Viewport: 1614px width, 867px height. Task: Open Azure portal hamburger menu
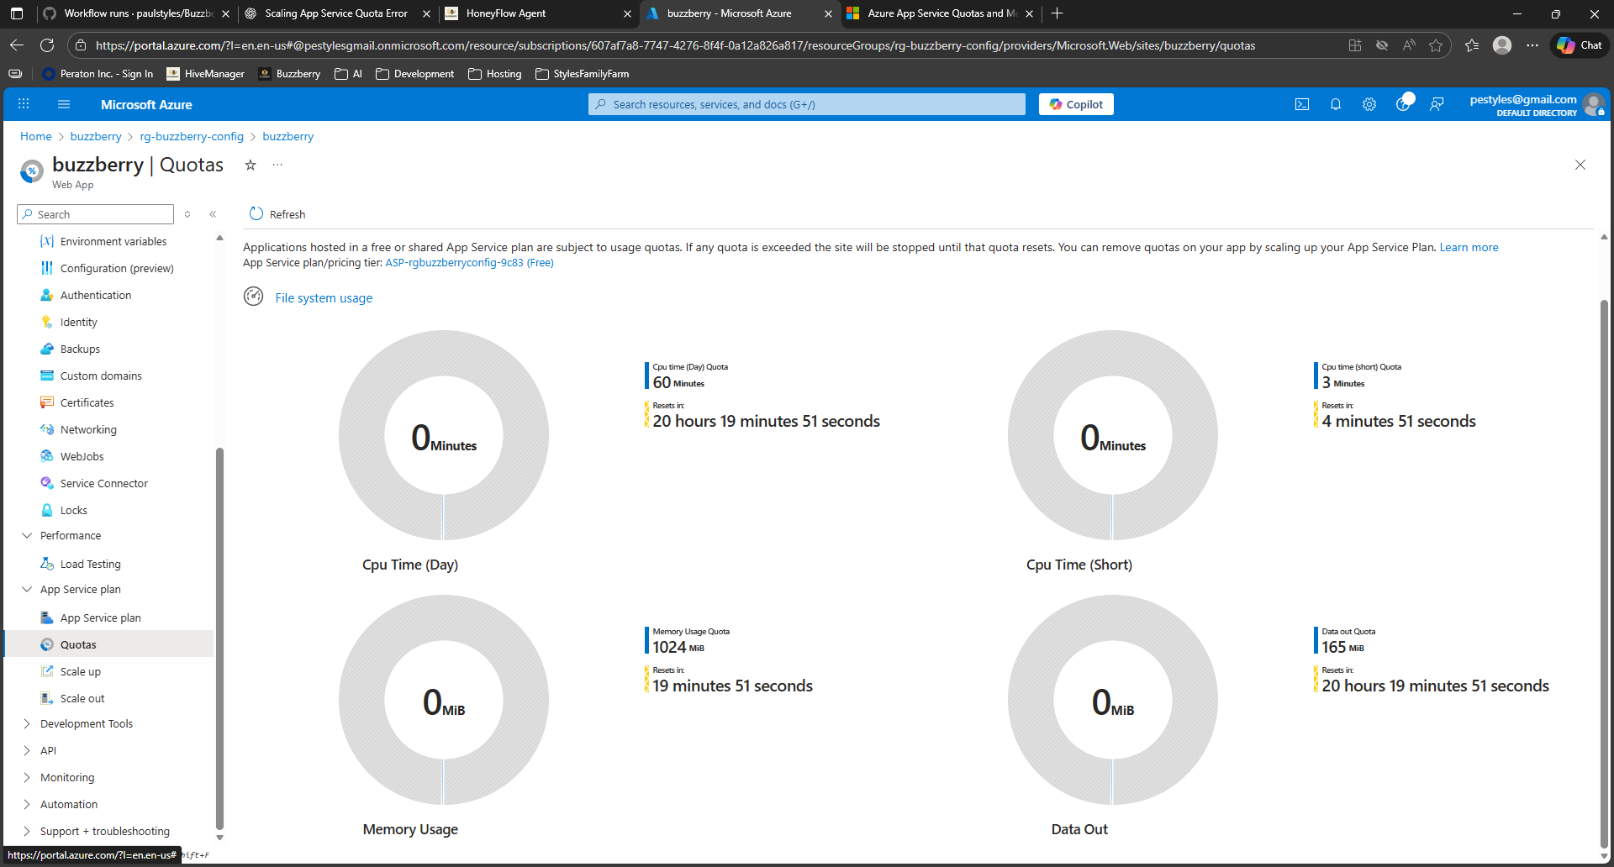pyautogui.click(x=64, y=104)
